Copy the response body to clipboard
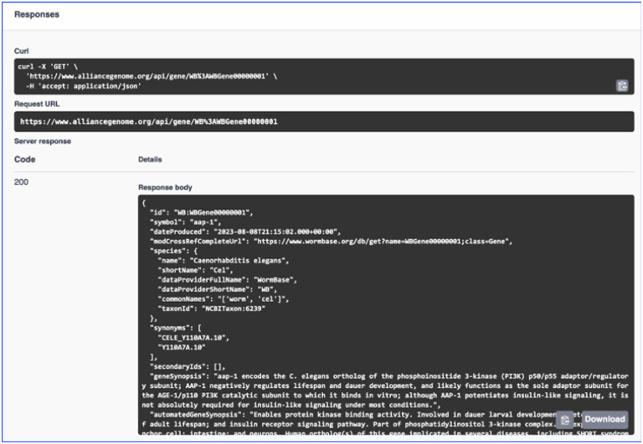 (x=566, y=420)
